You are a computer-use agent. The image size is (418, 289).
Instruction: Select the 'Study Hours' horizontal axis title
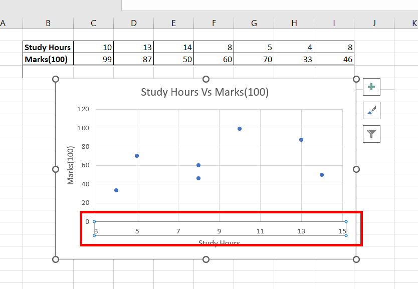(x=219, y=242)
